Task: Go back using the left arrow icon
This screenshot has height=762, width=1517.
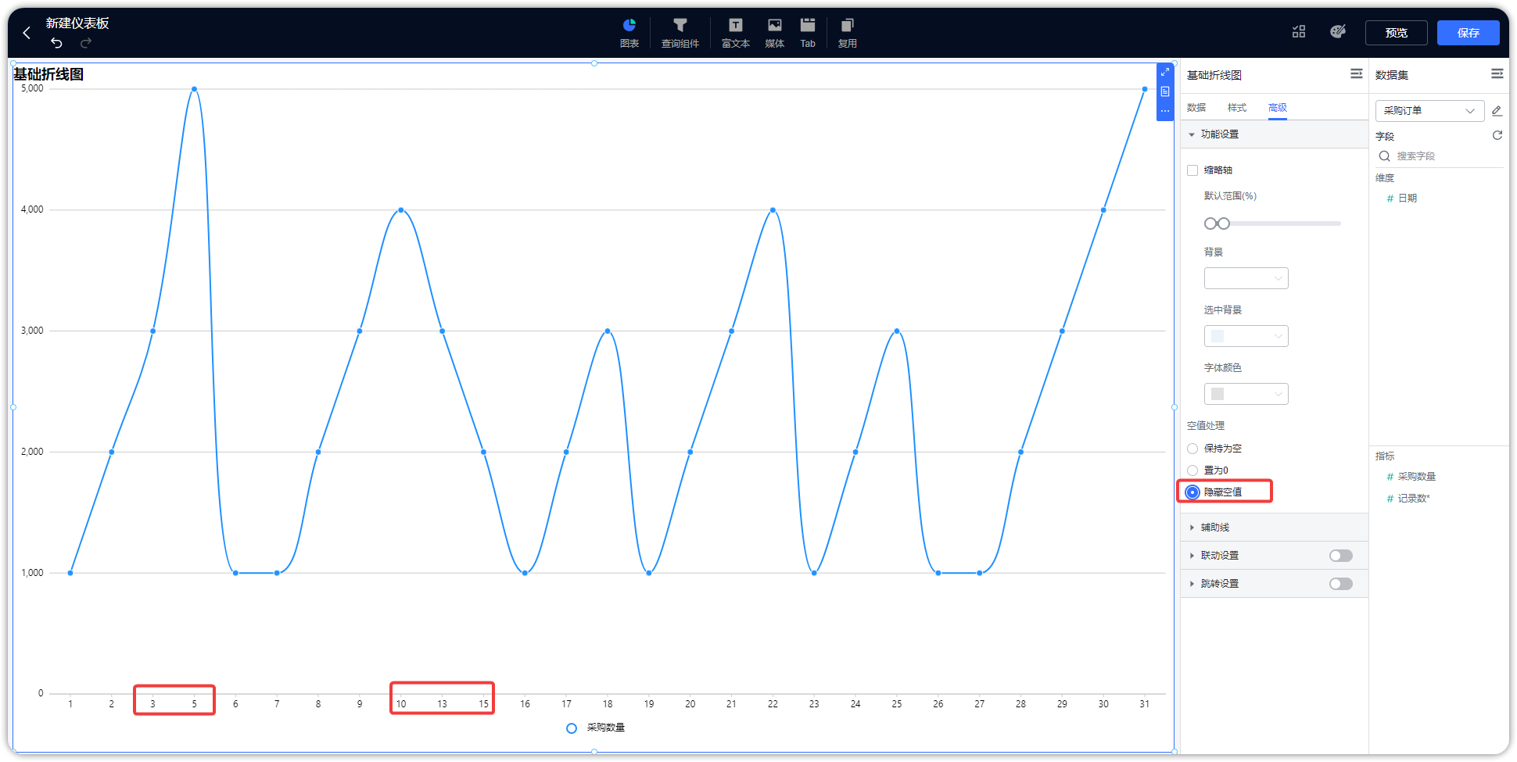Action: [27, 33]
